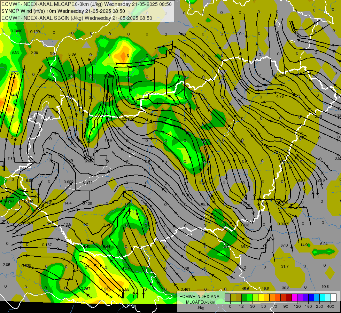Click the 14.4 value on the map
Image resolution: width=341 pixels, height=313 pixels.
click(68, 203)
